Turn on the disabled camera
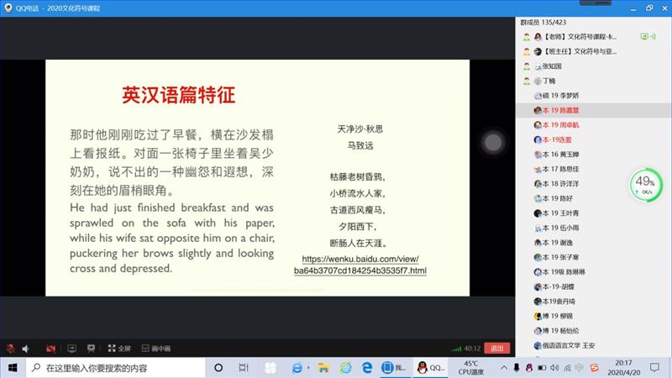 pyautogui.click(x=51, y=348)
